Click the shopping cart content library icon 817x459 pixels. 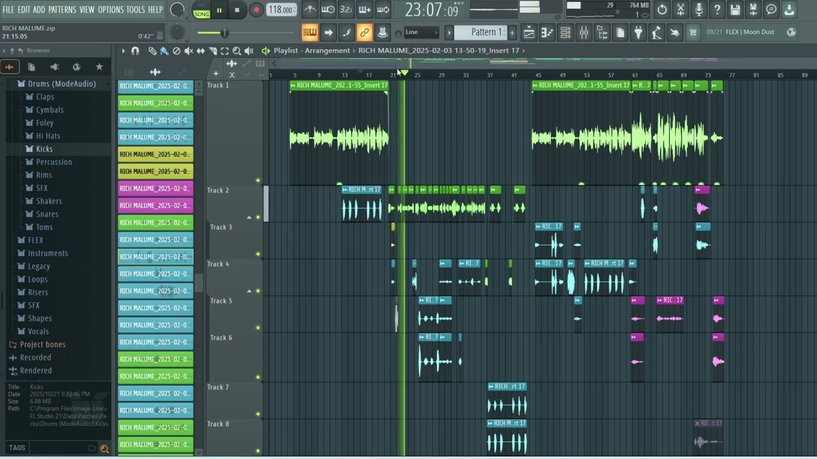(x=693, y=33)
